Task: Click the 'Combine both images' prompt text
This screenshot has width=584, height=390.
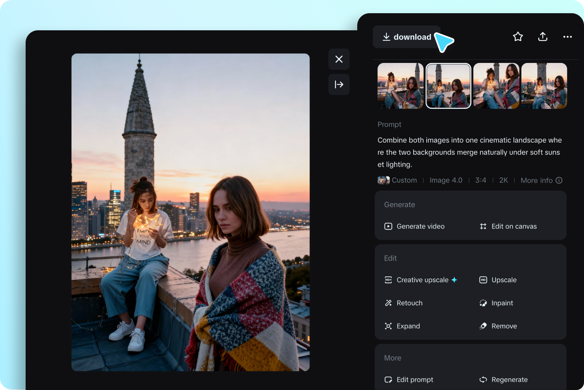Action: point(470,152)
